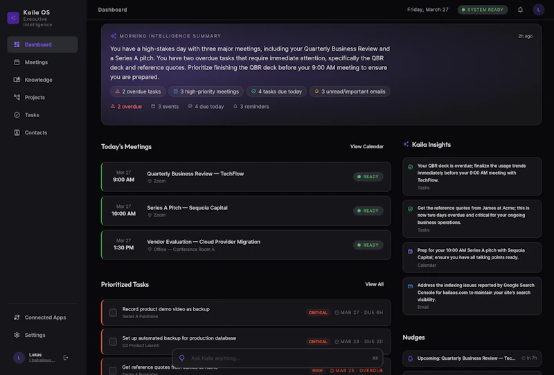Click the READY badge on the 1:30 PM meeting
Image resolution: width=554 pixels, height=375 pixels.
[368, 245]
